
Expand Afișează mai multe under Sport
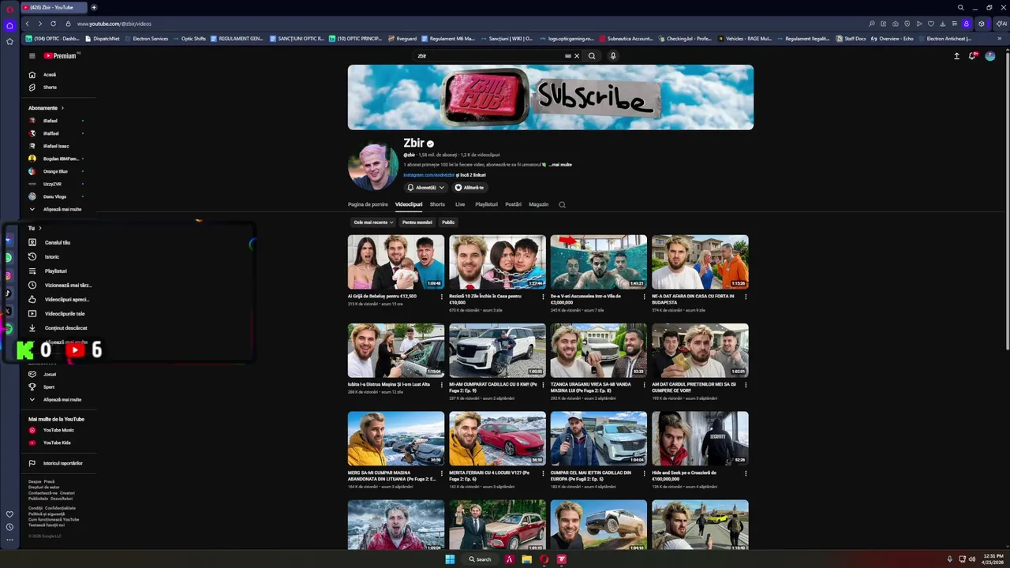click(x=55, y=400)
